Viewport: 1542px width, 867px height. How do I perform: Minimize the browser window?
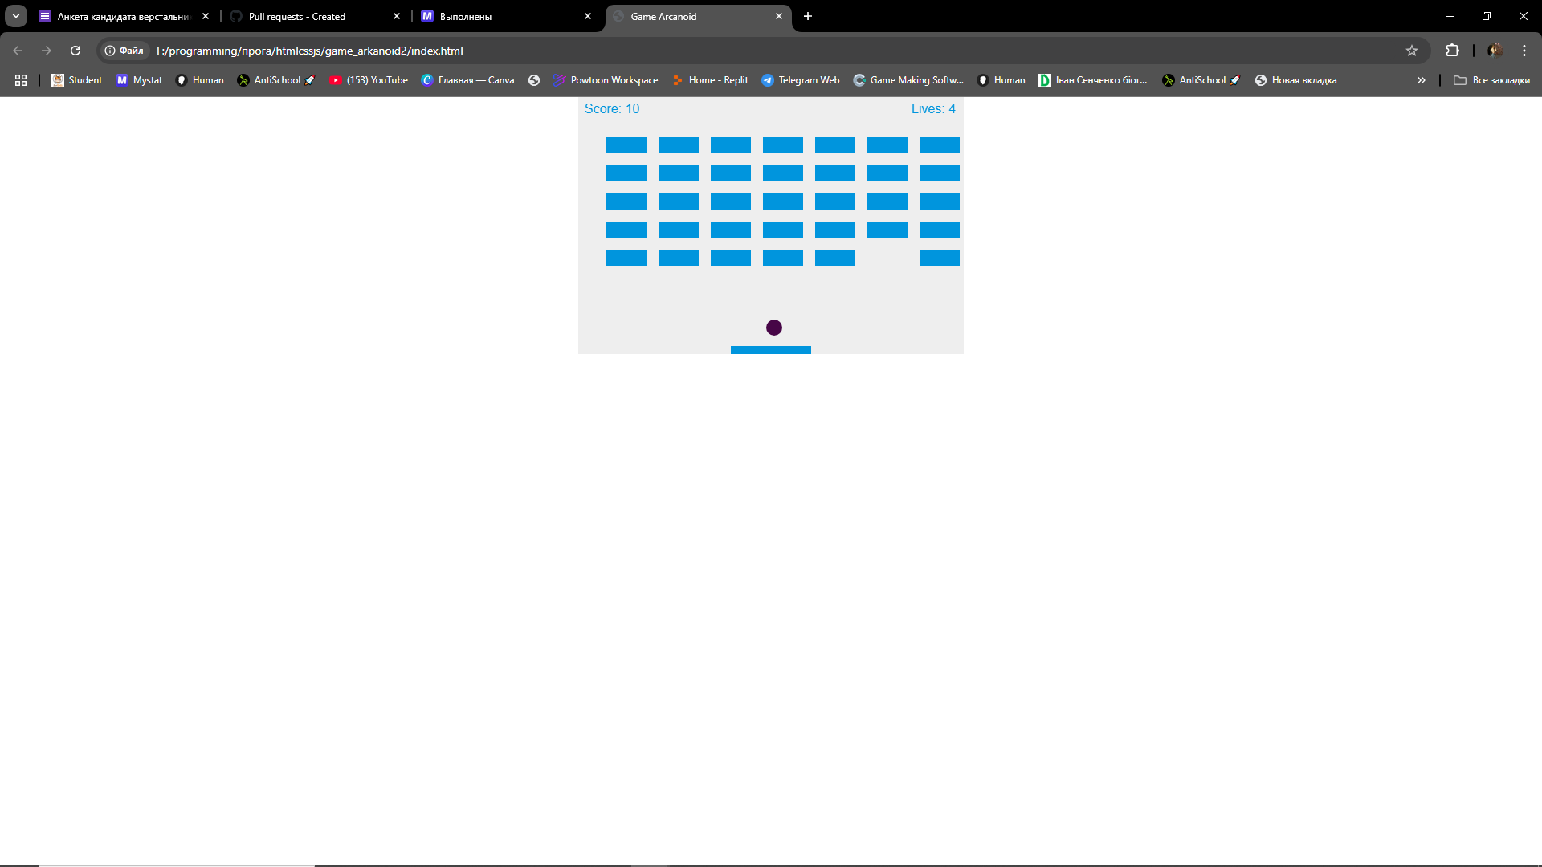[1450, 16]
